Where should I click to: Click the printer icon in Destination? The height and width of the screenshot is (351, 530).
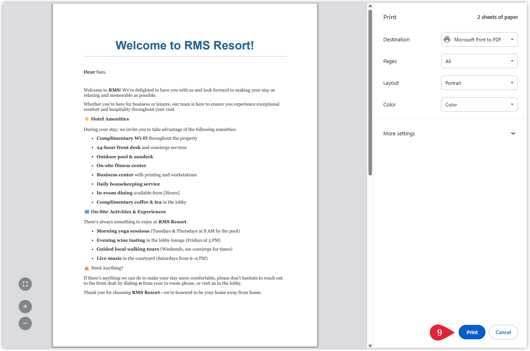click(x=447, y=39)
